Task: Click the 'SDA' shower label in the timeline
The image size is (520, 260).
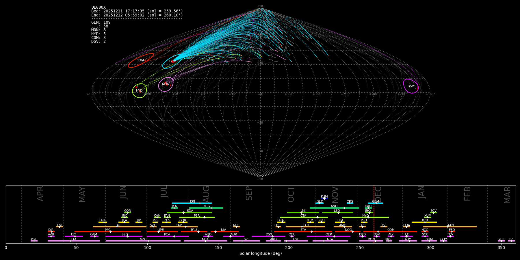Action: click(190, 211)
